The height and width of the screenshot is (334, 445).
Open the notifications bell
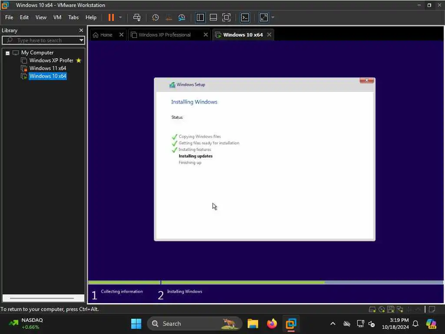pyautogui.click(x=415, y=324)
